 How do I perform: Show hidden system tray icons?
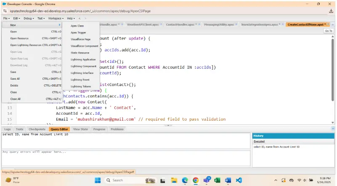coord(276,180)
